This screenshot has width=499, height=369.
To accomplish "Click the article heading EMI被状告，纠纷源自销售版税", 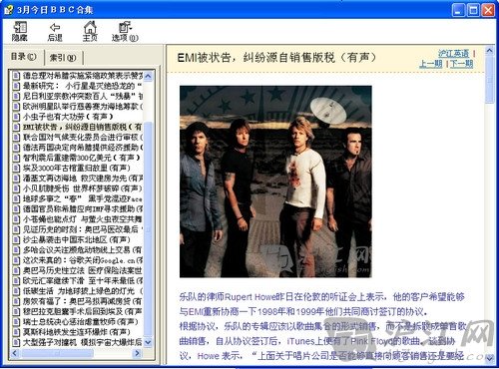I will point(276,58).
